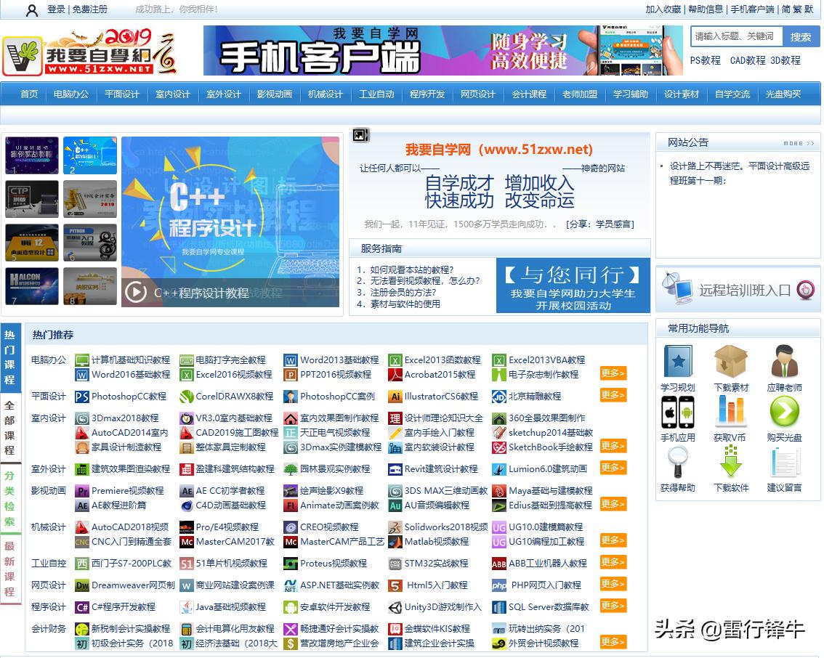Image resolution: width=824 pixels, height=658 pixels.
Task: Select slideshow thumbnail numbered 1
Action: 32,155
